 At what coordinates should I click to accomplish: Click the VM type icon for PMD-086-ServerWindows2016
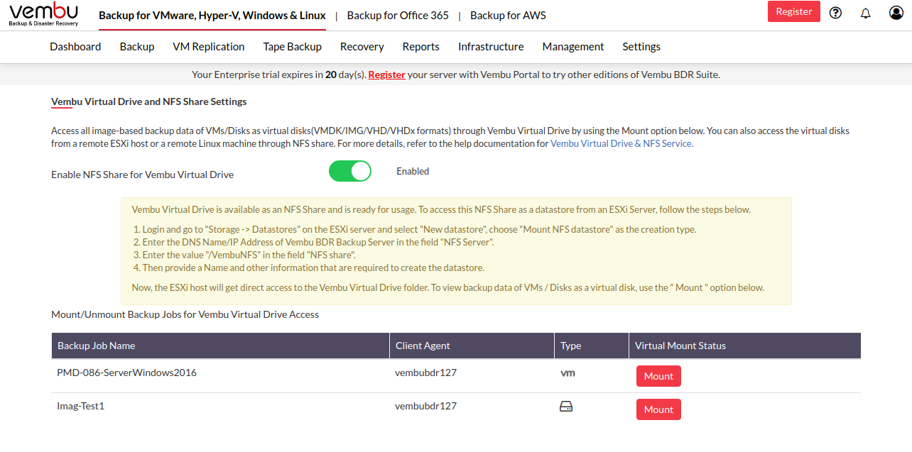coord(568,373)
